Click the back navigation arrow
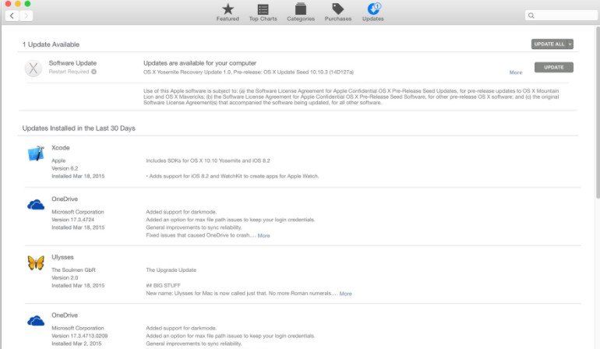Image resolution: width=600 pixels, height=349 pixels. (x=12, y=16)
